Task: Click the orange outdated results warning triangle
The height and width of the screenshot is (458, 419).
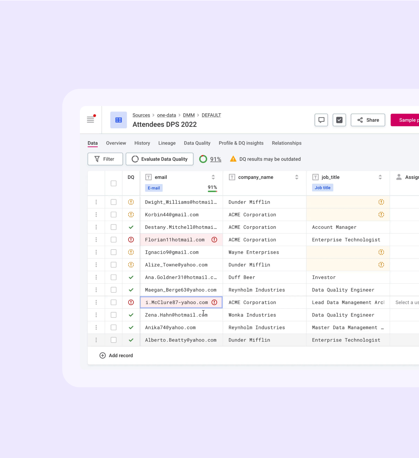Action: [233, 159]
